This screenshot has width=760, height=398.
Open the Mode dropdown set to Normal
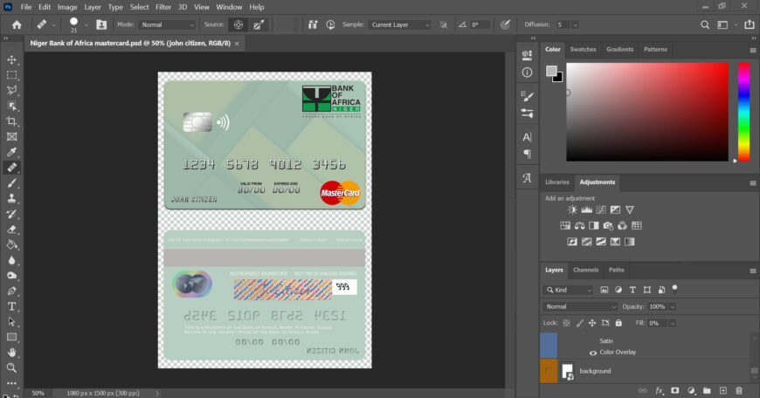167,24
